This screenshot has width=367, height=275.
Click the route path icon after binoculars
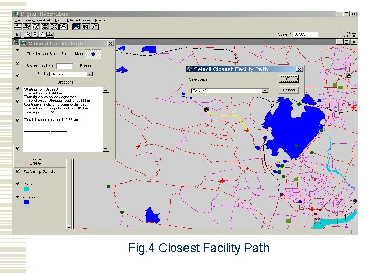pyautogui.click(x=95, y=26)
